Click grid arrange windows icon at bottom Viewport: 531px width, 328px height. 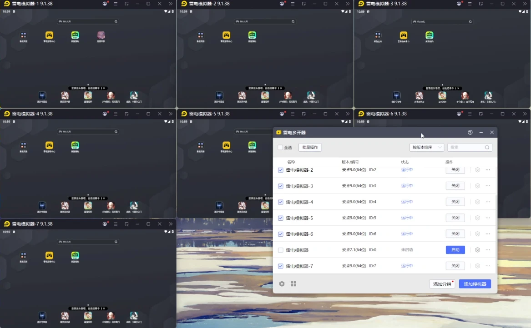(x=293, y=284)
